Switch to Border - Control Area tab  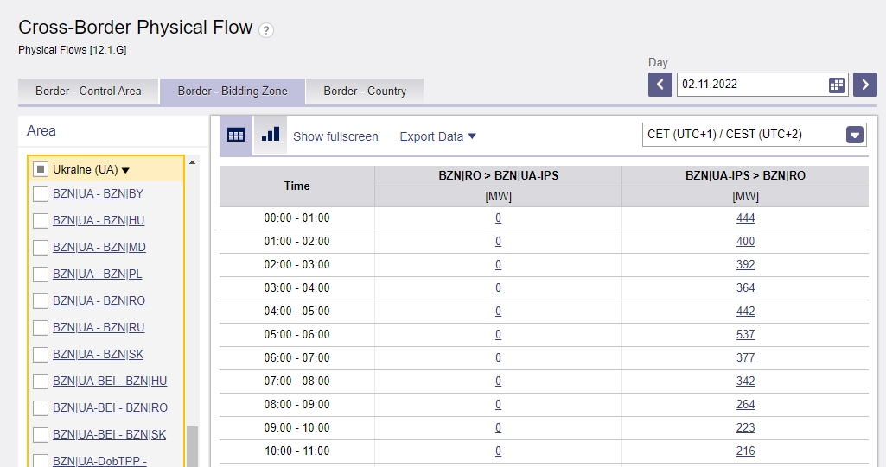tap(88, 92)
